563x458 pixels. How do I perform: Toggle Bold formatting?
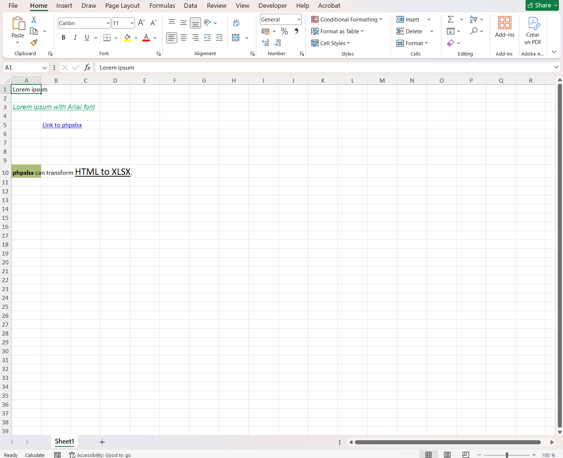click(x=63, y=38)
